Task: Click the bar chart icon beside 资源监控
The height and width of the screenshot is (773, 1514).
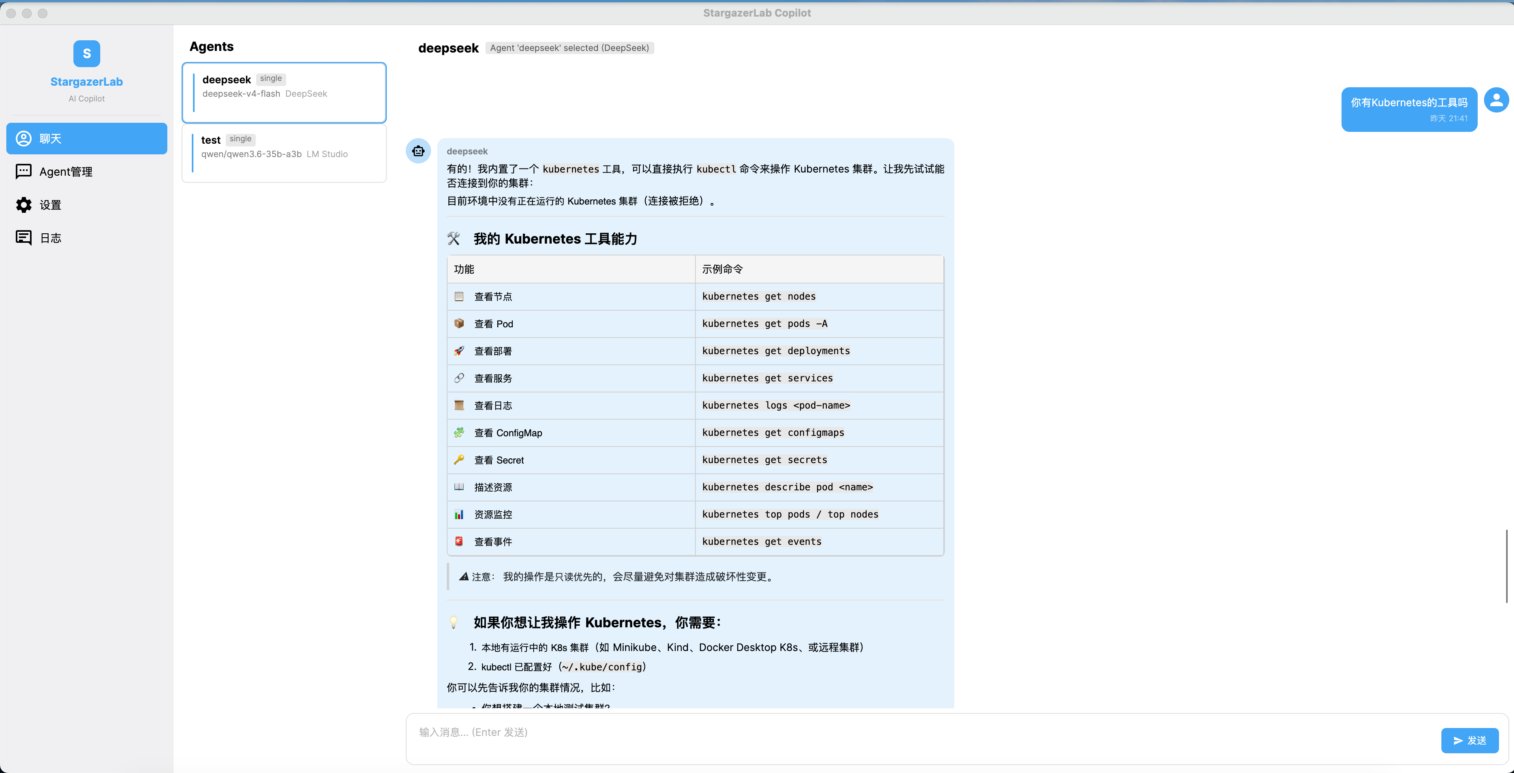Action: (459, 514)
